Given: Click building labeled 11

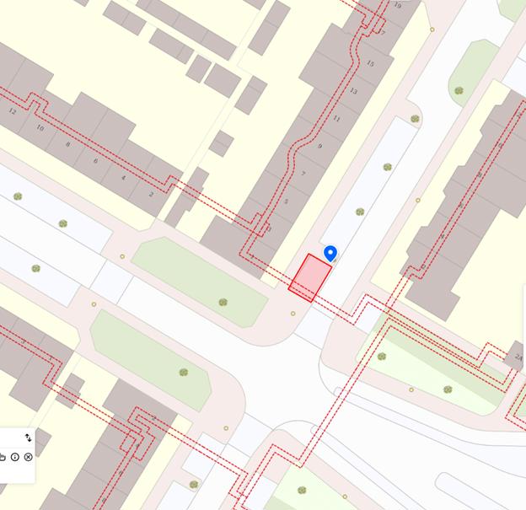Looking at the screenshot, I should coord(336,119).
